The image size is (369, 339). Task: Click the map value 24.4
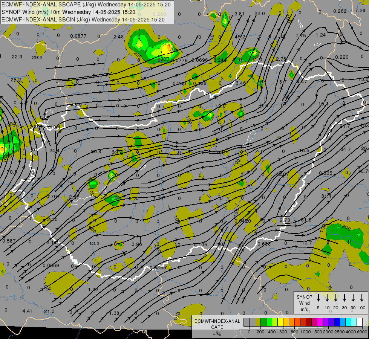54,151
